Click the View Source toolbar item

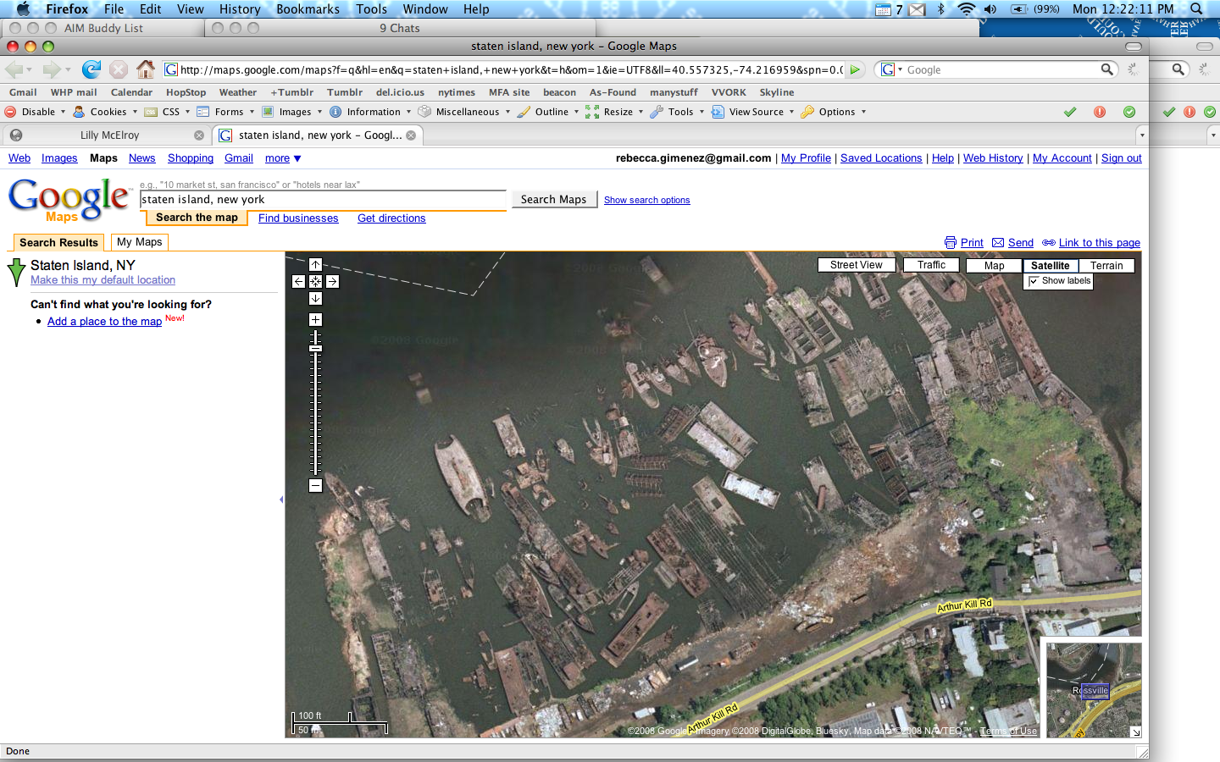click(753, 112)
